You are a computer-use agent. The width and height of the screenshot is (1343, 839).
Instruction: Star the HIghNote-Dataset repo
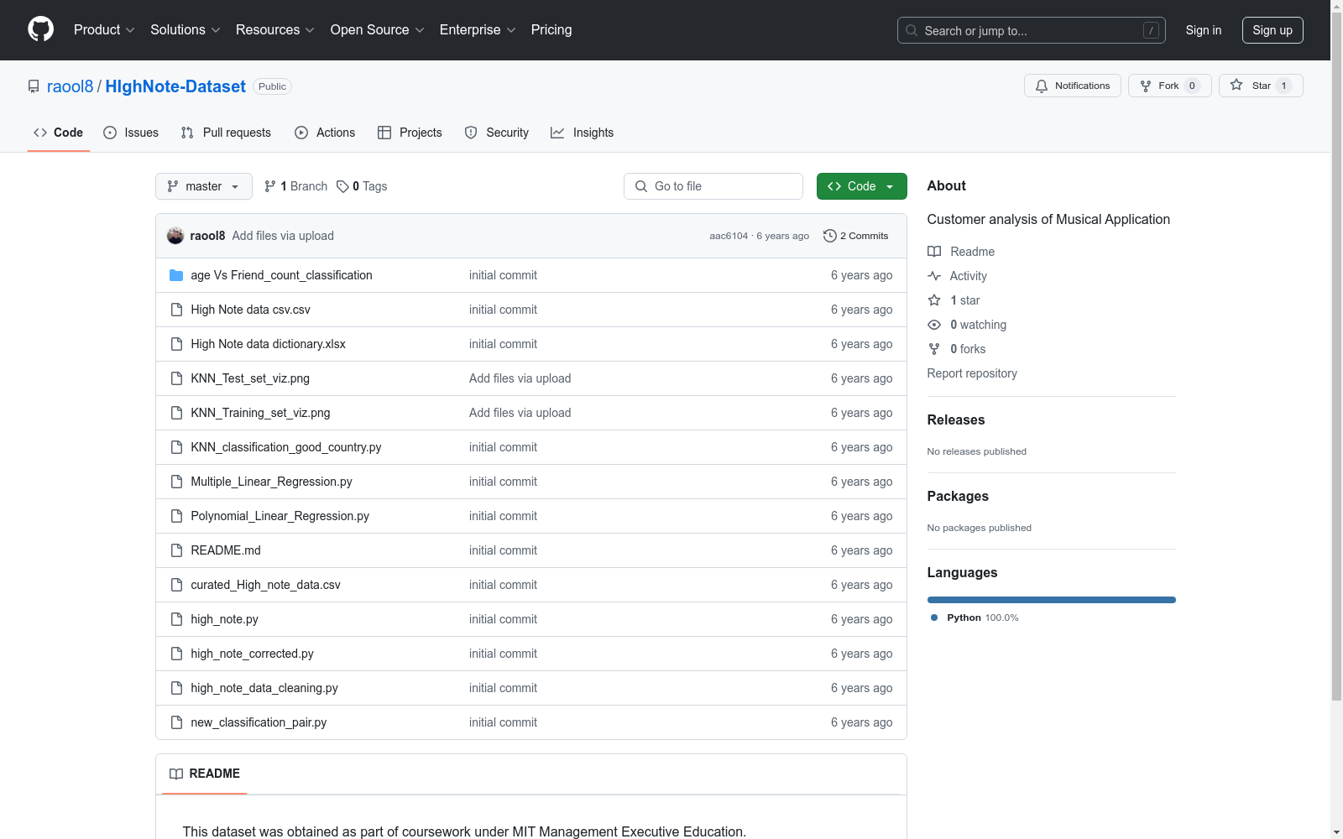[x=1260, y=86]
